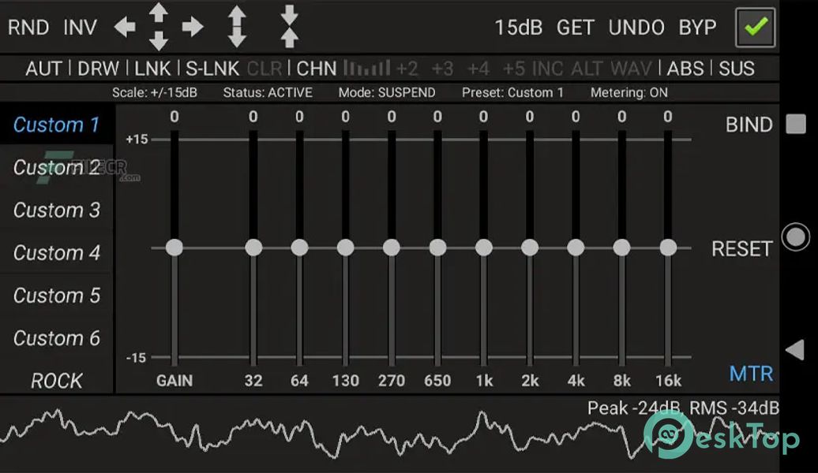Click the Status: ACTIVE text

click(268, 93)
